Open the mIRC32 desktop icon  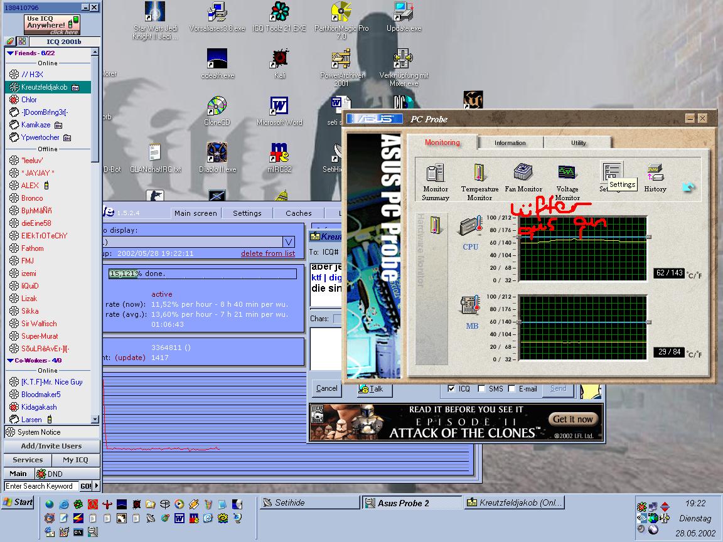[x=279, y=157]
